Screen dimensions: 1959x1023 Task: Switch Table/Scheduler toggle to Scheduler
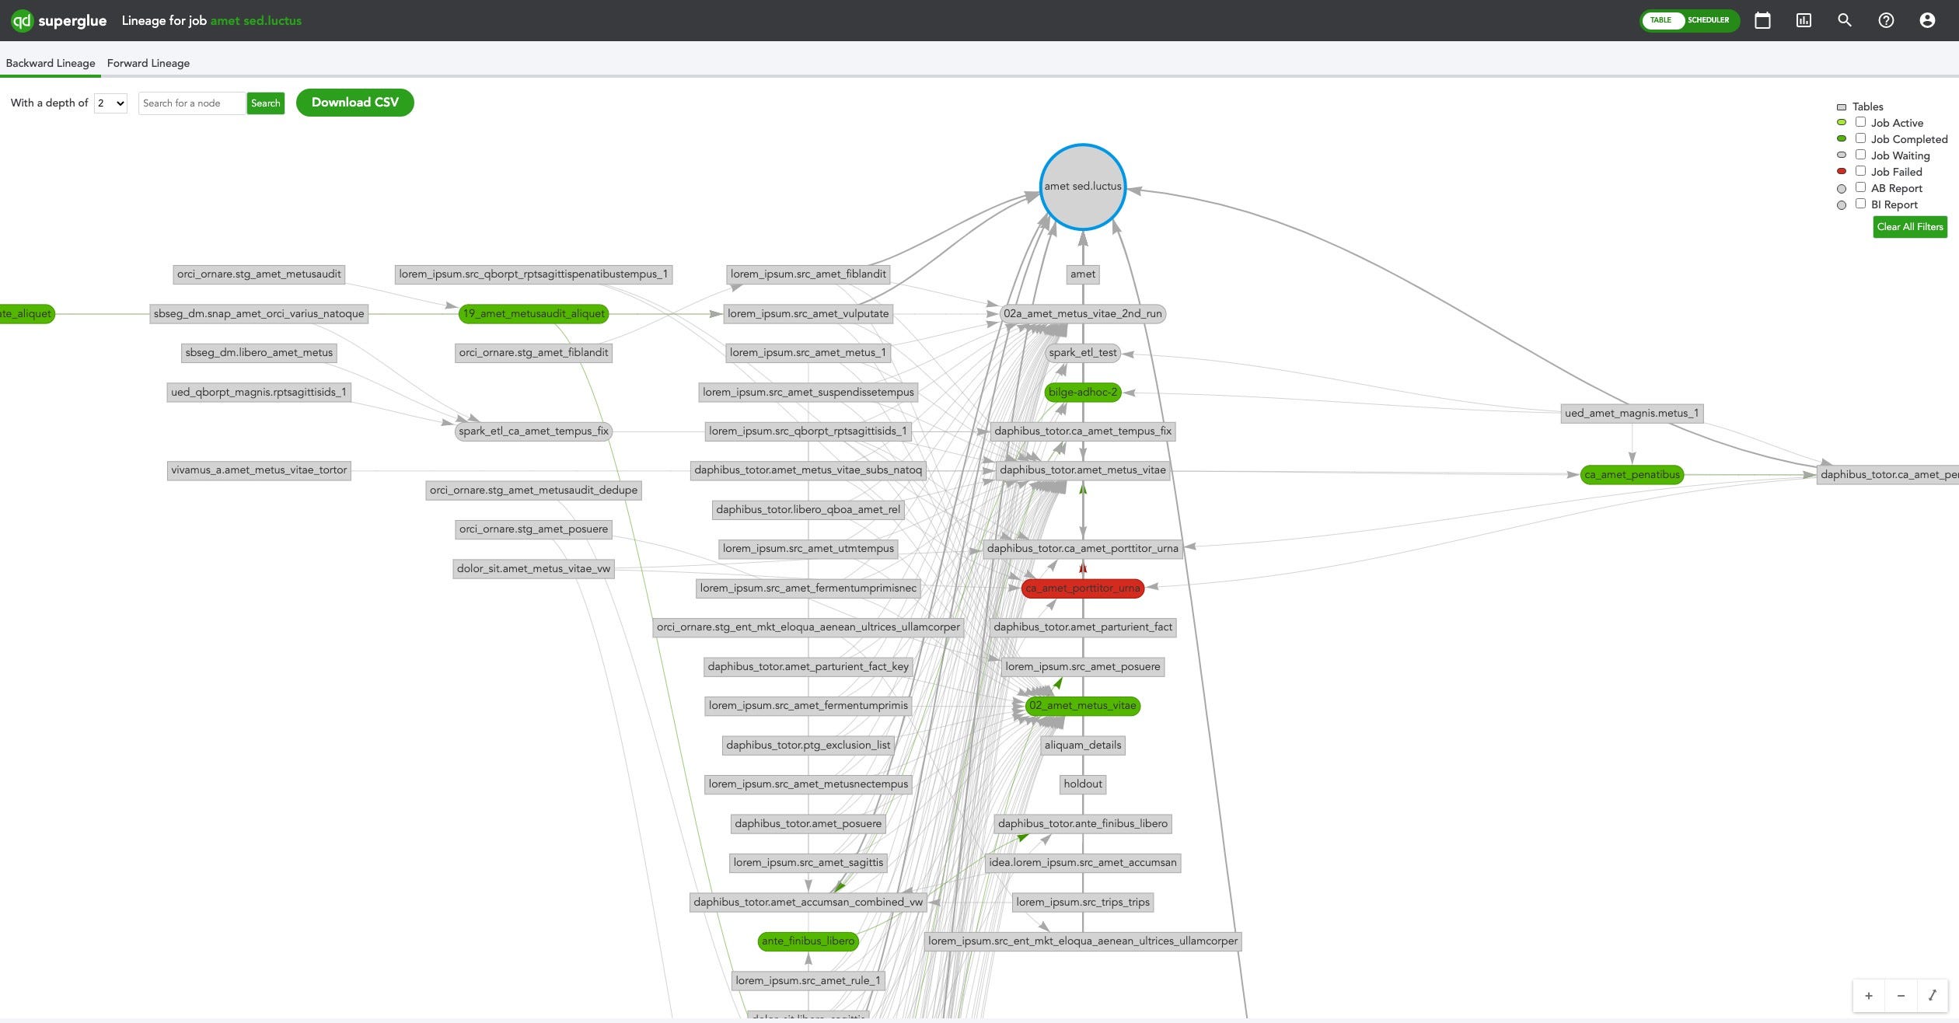coord(1708,20)
